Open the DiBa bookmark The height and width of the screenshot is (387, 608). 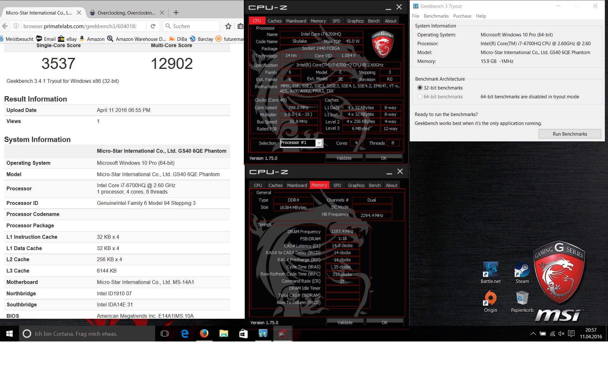(178, 39)
